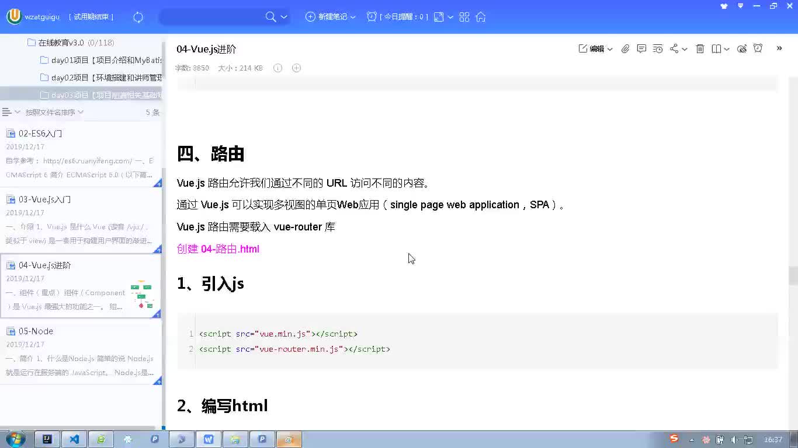Click the add tag plus icon
Screen dimensions: 798x448
tap(296, 68)
